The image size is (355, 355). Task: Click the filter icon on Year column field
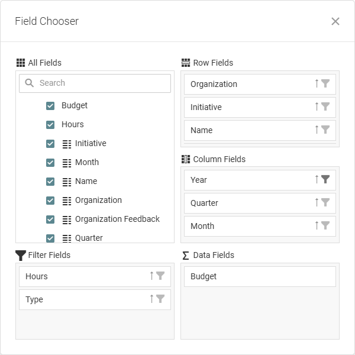click(x=325, y=180)
